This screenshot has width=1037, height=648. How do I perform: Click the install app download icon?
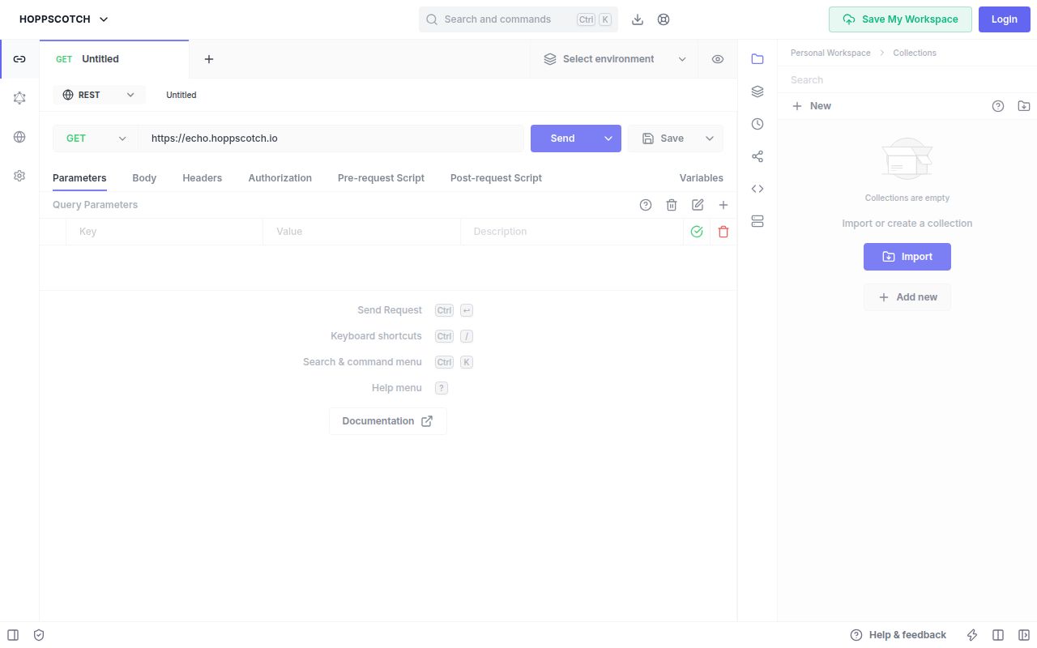[x=638, y=19]
